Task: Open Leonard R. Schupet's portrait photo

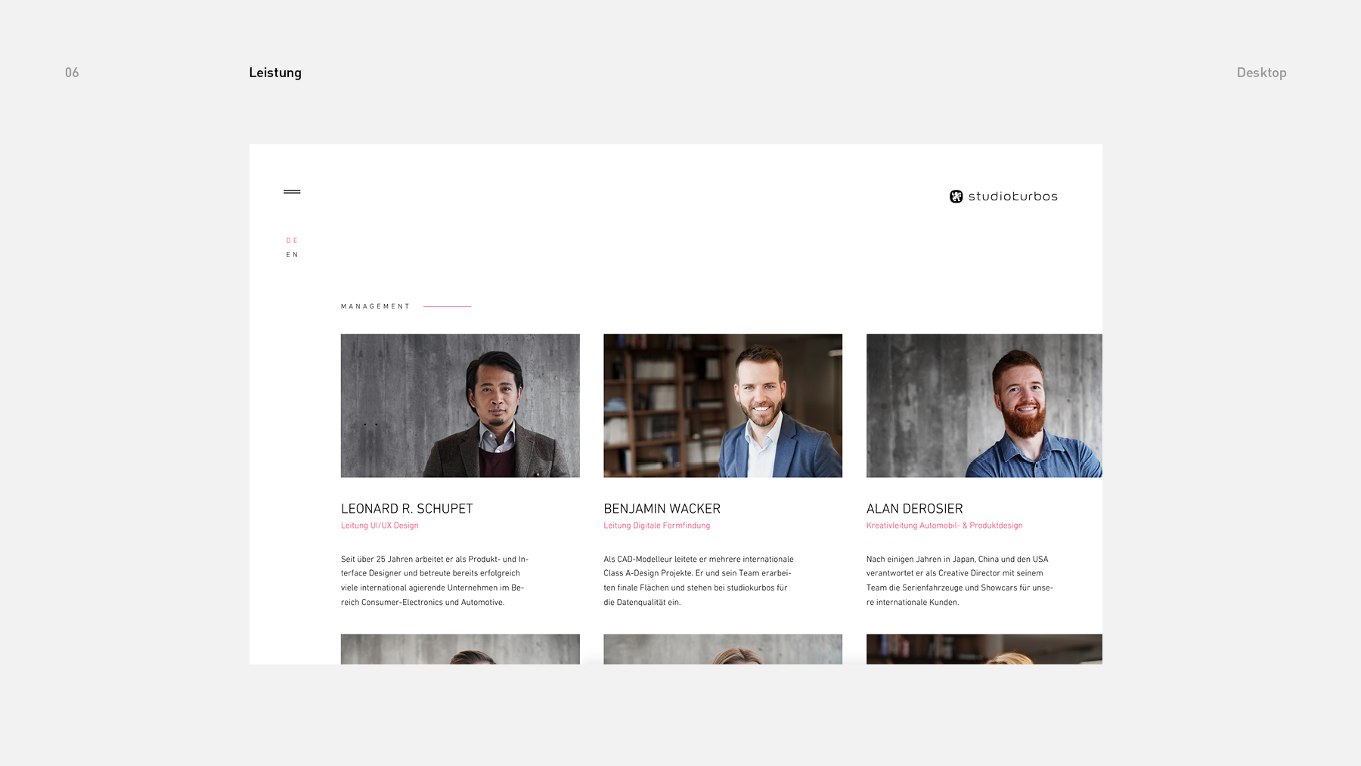Action: coord(460,406)
